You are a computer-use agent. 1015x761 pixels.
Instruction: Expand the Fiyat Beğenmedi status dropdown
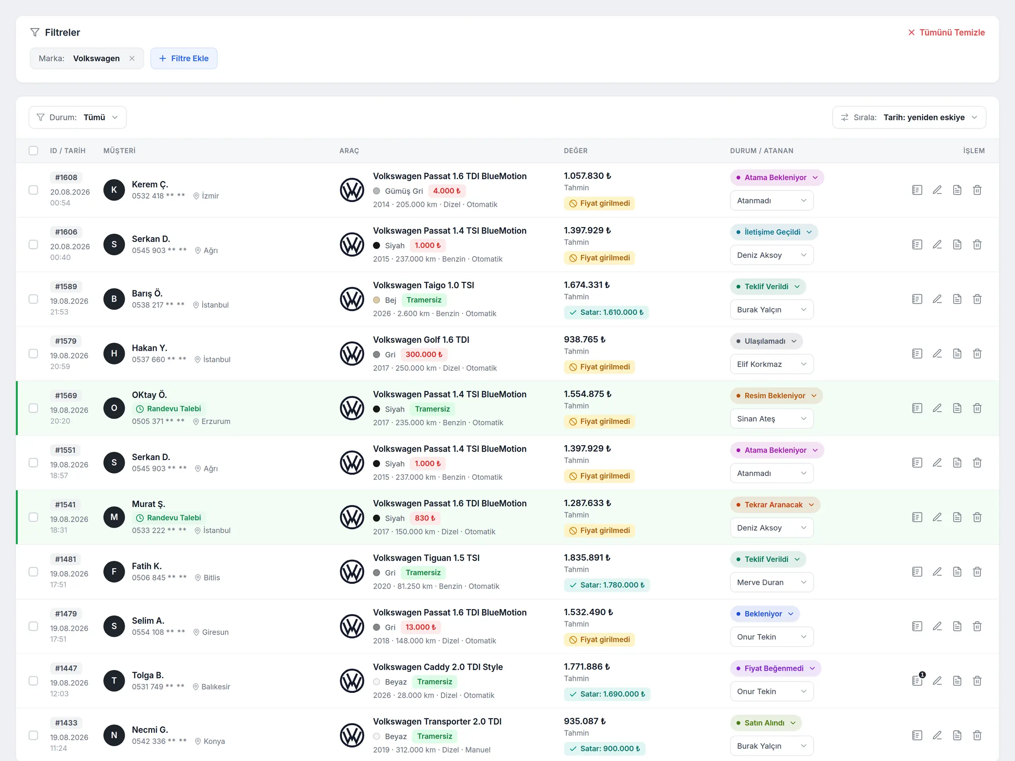click(776, 668)
